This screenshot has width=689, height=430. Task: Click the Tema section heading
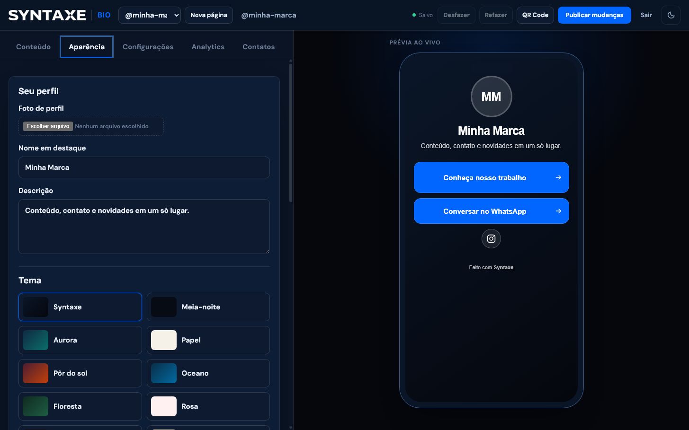pos(30,281)
